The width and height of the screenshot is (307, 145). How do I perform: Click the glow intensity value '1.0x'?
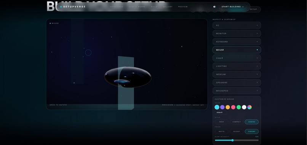pos(257,137)
